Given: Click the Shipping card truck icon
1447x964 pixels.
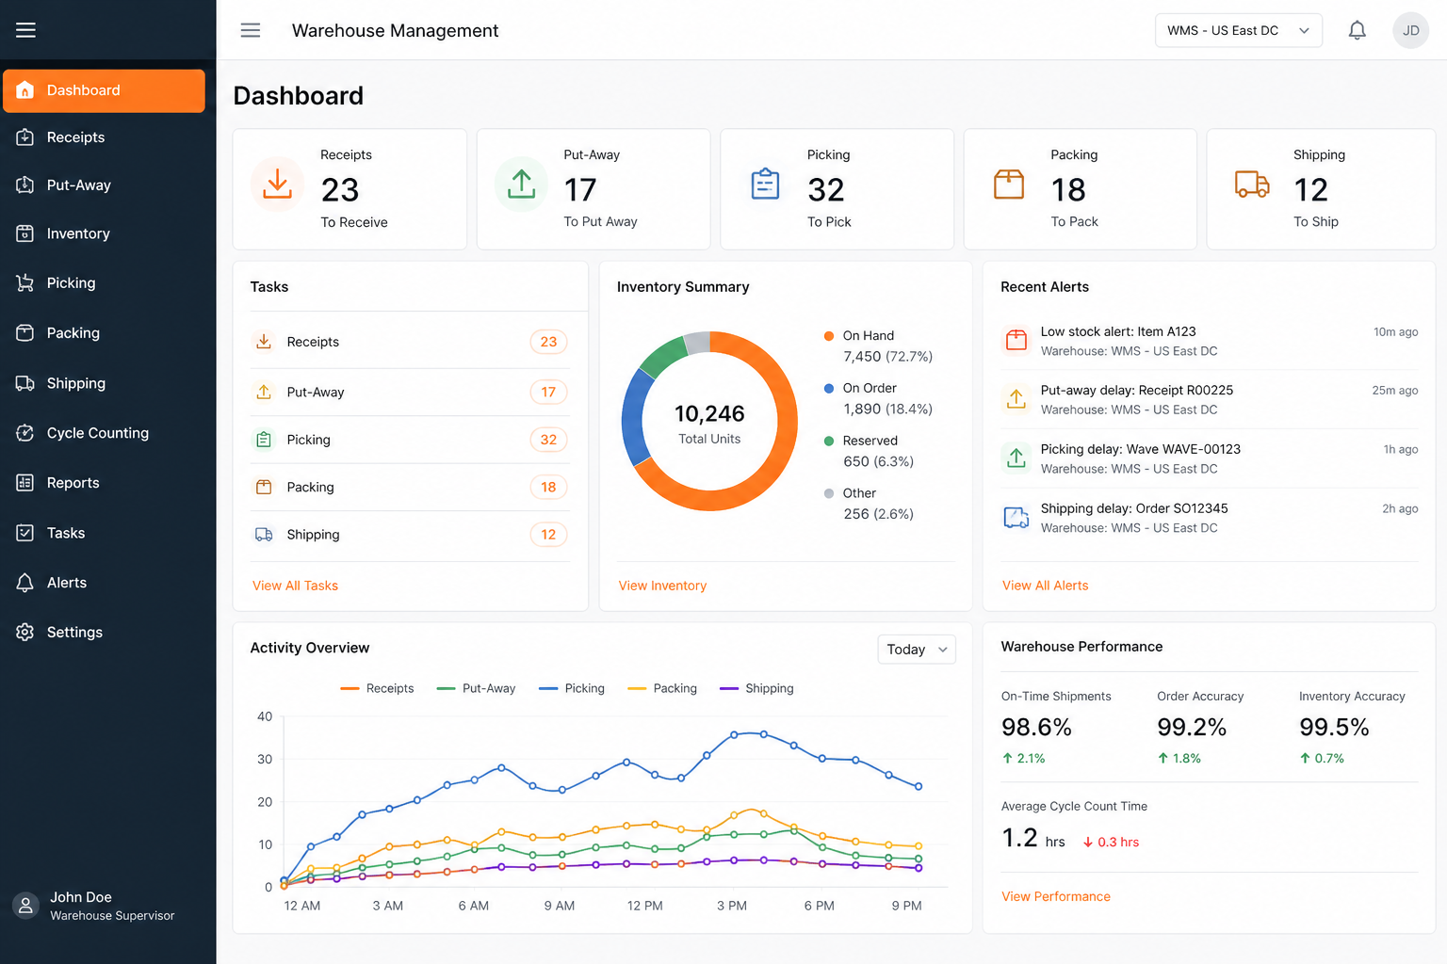Looking at the screenshot, I should [1252, 184].
